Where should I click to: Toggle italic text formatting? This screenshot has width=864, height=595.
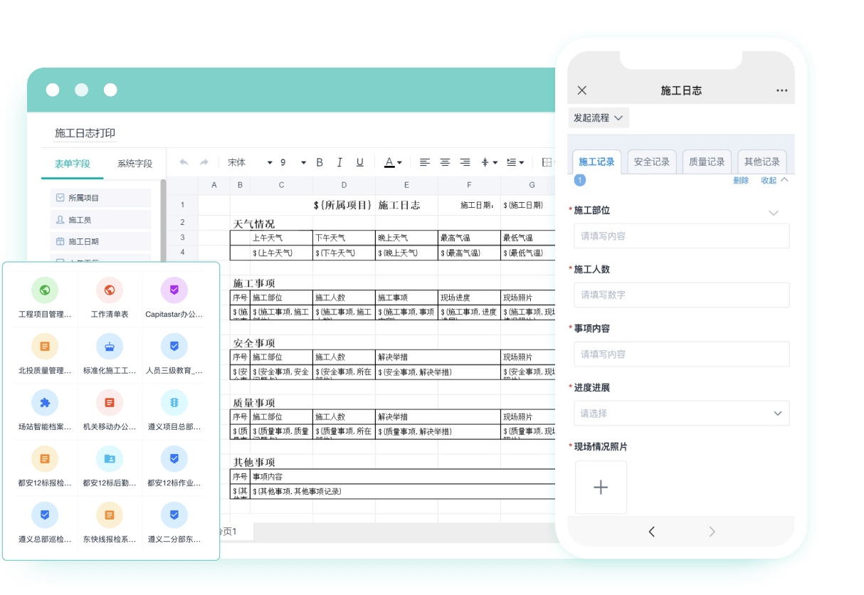[x=339, y=162]
